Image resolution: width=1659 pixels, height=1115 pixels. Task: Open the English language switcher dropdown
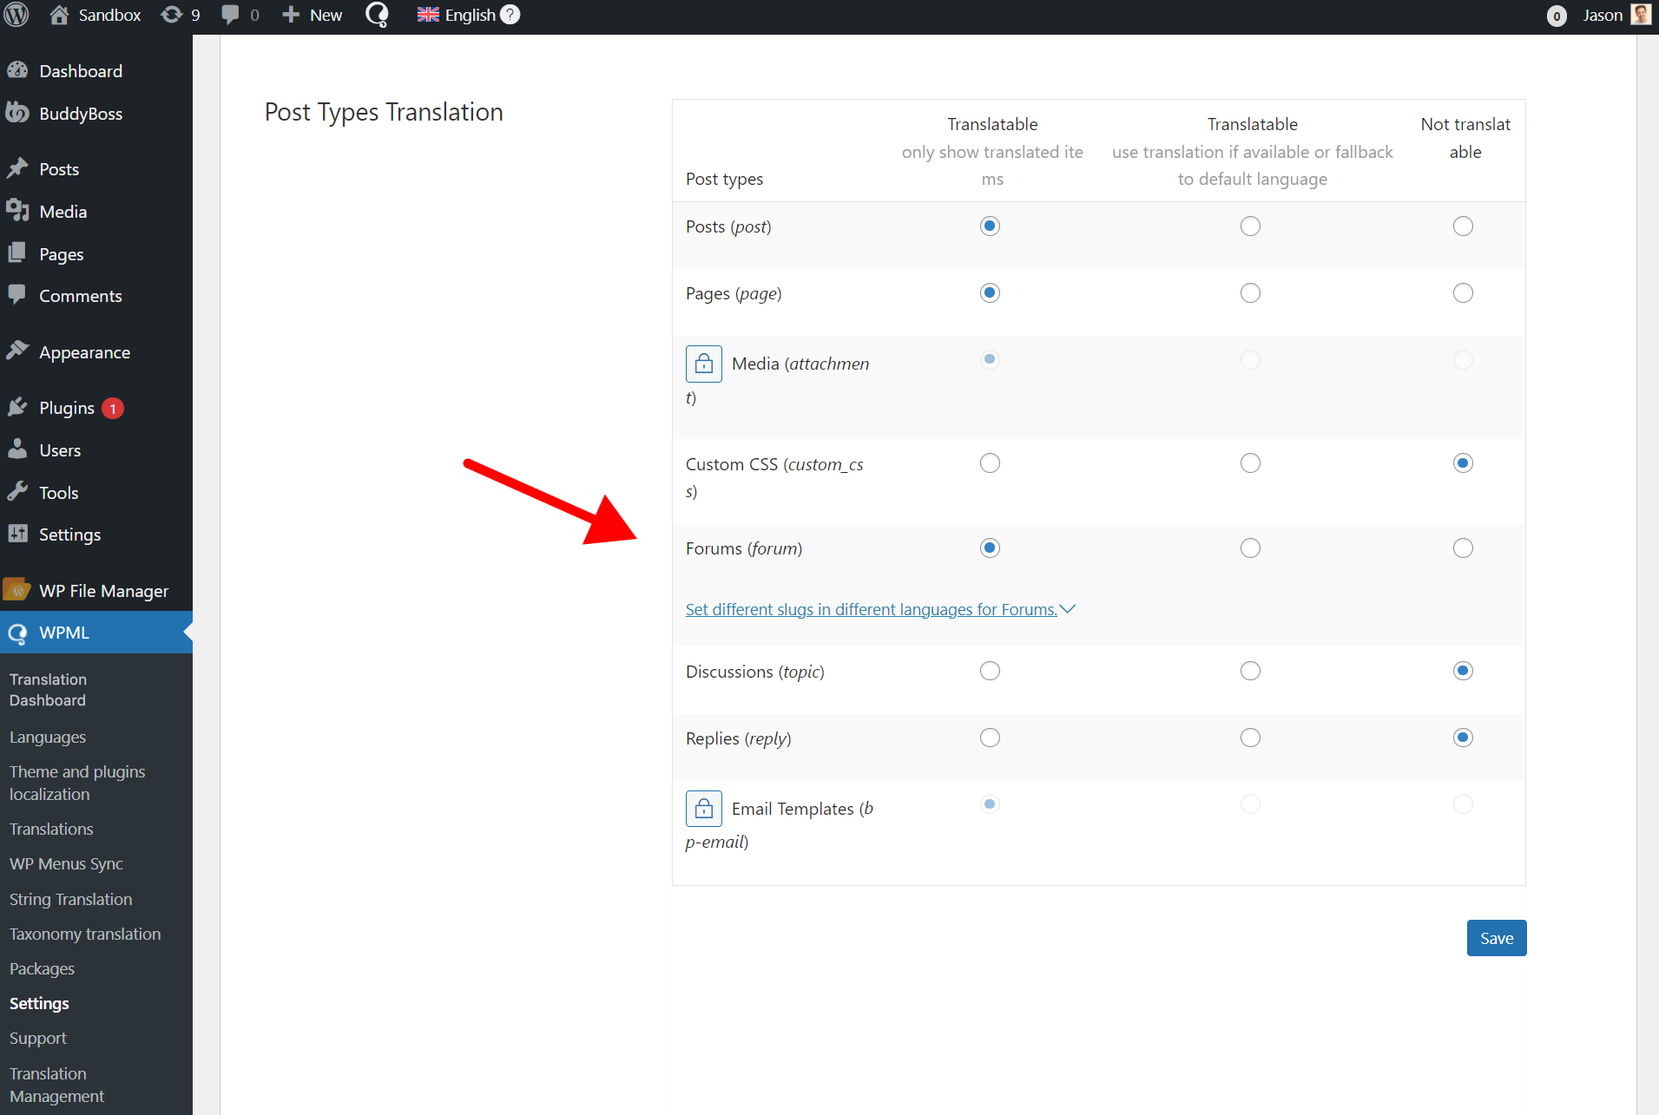pyautogui.click(x=468, y=15)
